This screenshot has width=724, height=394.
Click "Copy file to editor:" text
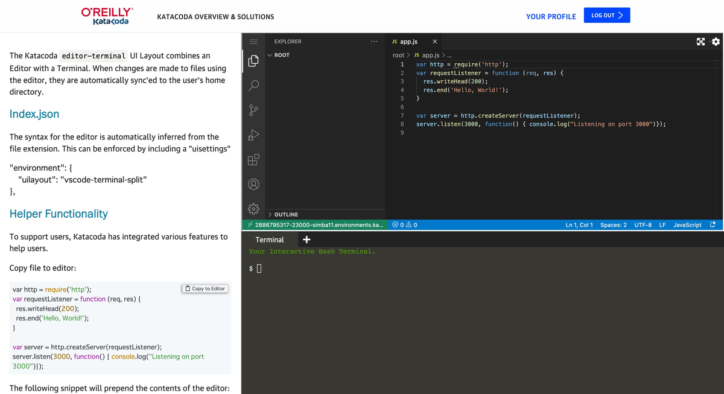point(43,268)
